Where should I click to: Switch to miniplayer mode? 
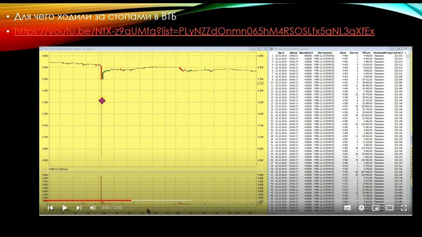376,208
